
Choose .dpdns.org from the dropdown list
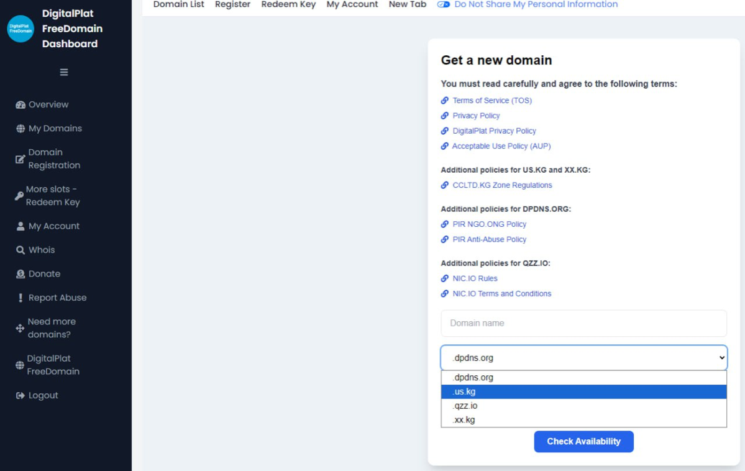tap(583, 377)
